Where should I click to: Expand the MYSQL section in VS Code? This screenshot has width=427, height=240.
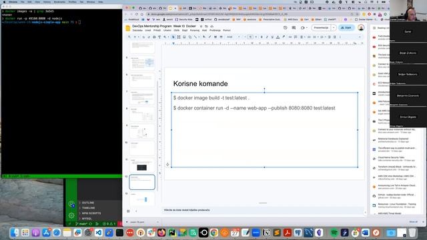click(x=87, y=218)
